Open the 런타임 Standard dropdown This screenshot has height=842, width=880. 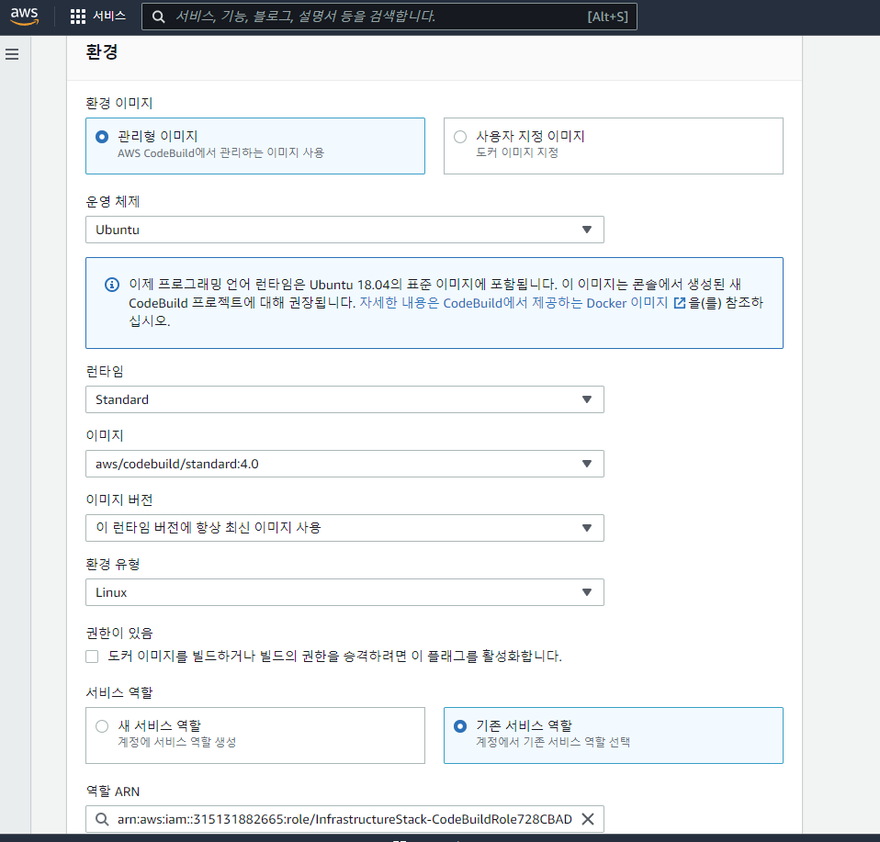coord(344,399)
